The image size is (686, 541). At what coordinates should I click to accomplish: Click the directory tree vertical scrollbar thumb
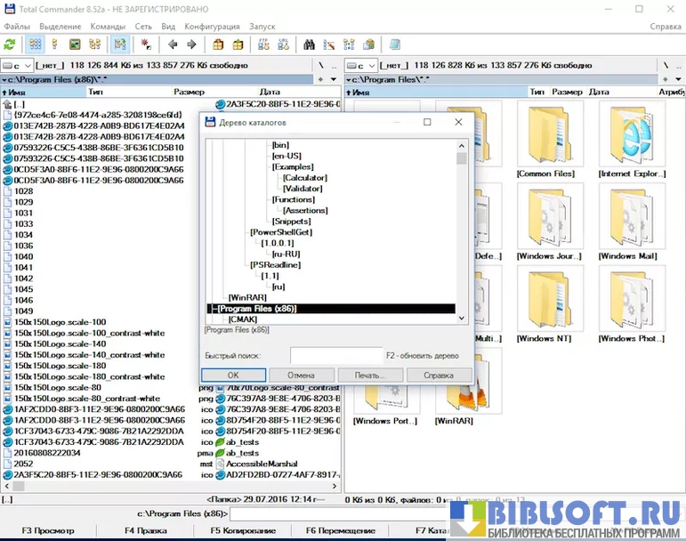461,159
